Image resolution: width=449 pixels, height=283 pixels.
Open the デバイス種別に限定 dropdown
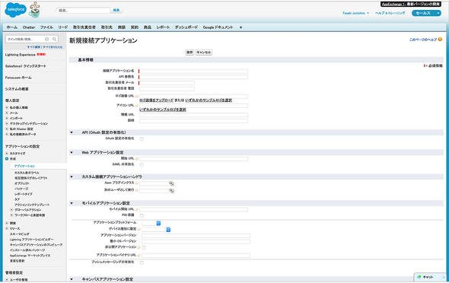[x=156, y=230]
